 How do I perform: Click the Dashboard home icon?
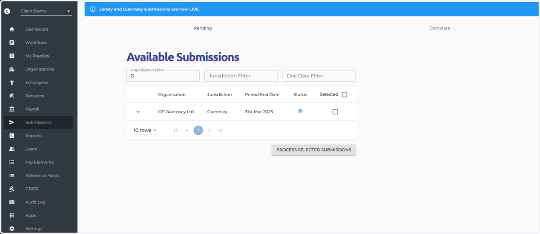tap(12, 29)
